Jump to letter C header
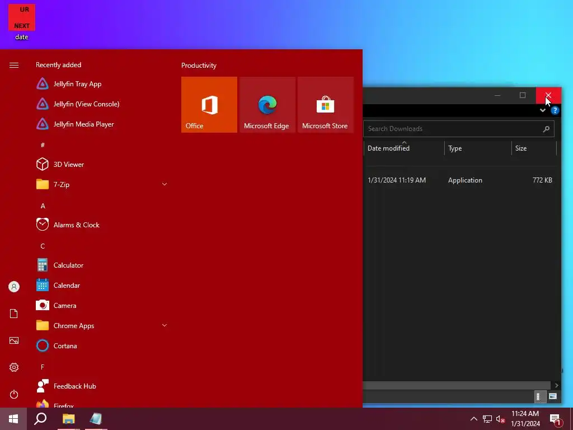Image resolution: width=573 pixels, height=430 pixels. click(43, 246)
